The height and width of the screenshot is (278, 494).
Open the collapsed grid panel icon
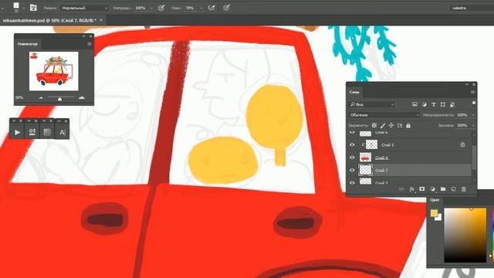[x=47, y=132]
